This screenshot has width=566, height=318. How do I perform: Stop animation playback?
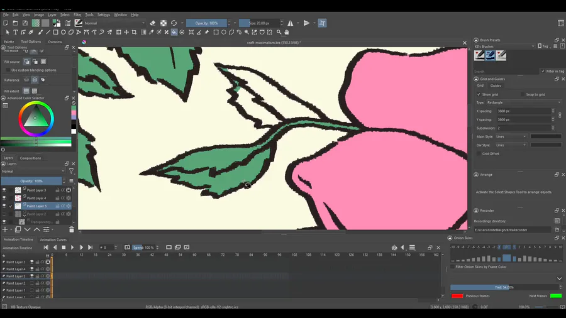[64, 248]
